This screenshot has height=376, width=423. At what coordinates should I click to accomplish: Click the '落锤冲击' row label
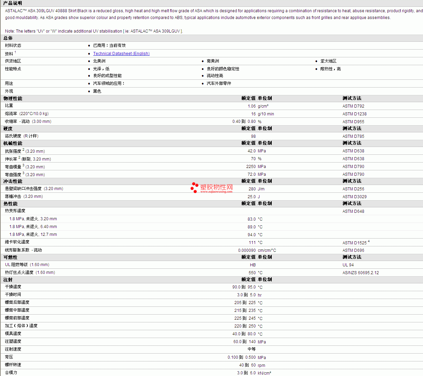click(x=13, y=196)
